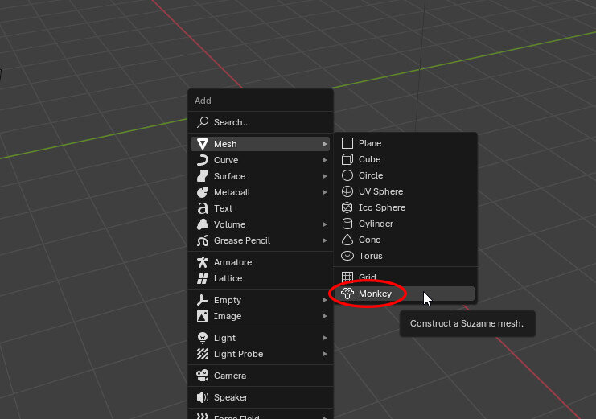Add a Cylinder mesh

[405, 224]
